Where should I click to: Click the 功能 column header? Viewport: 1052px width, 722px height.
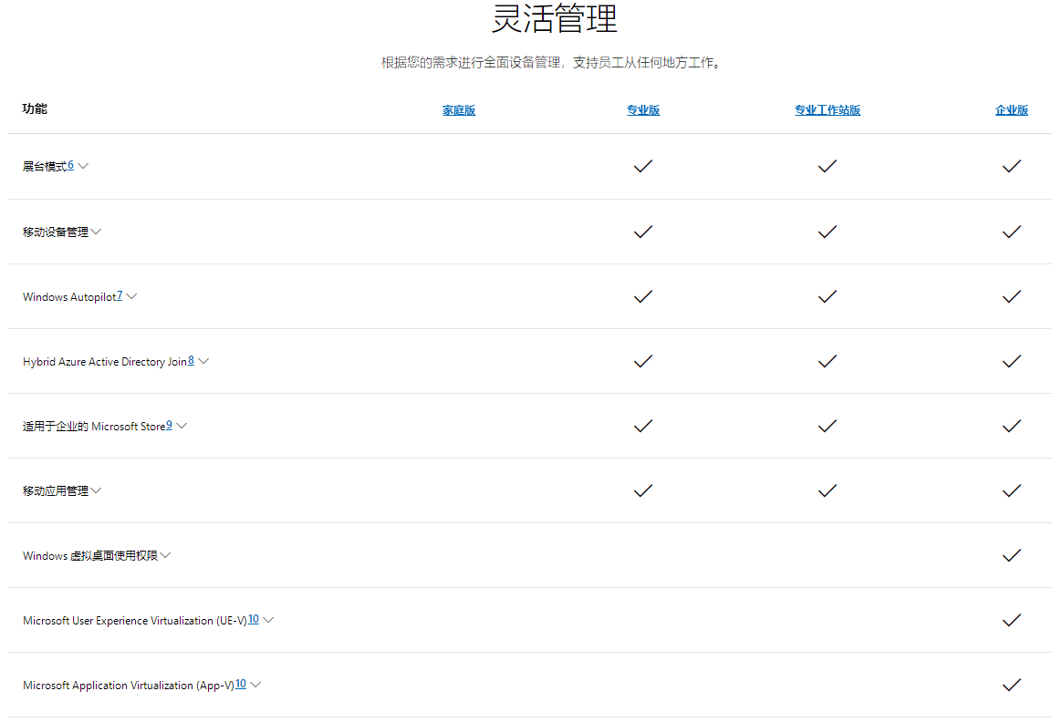[x=35, y=108]
